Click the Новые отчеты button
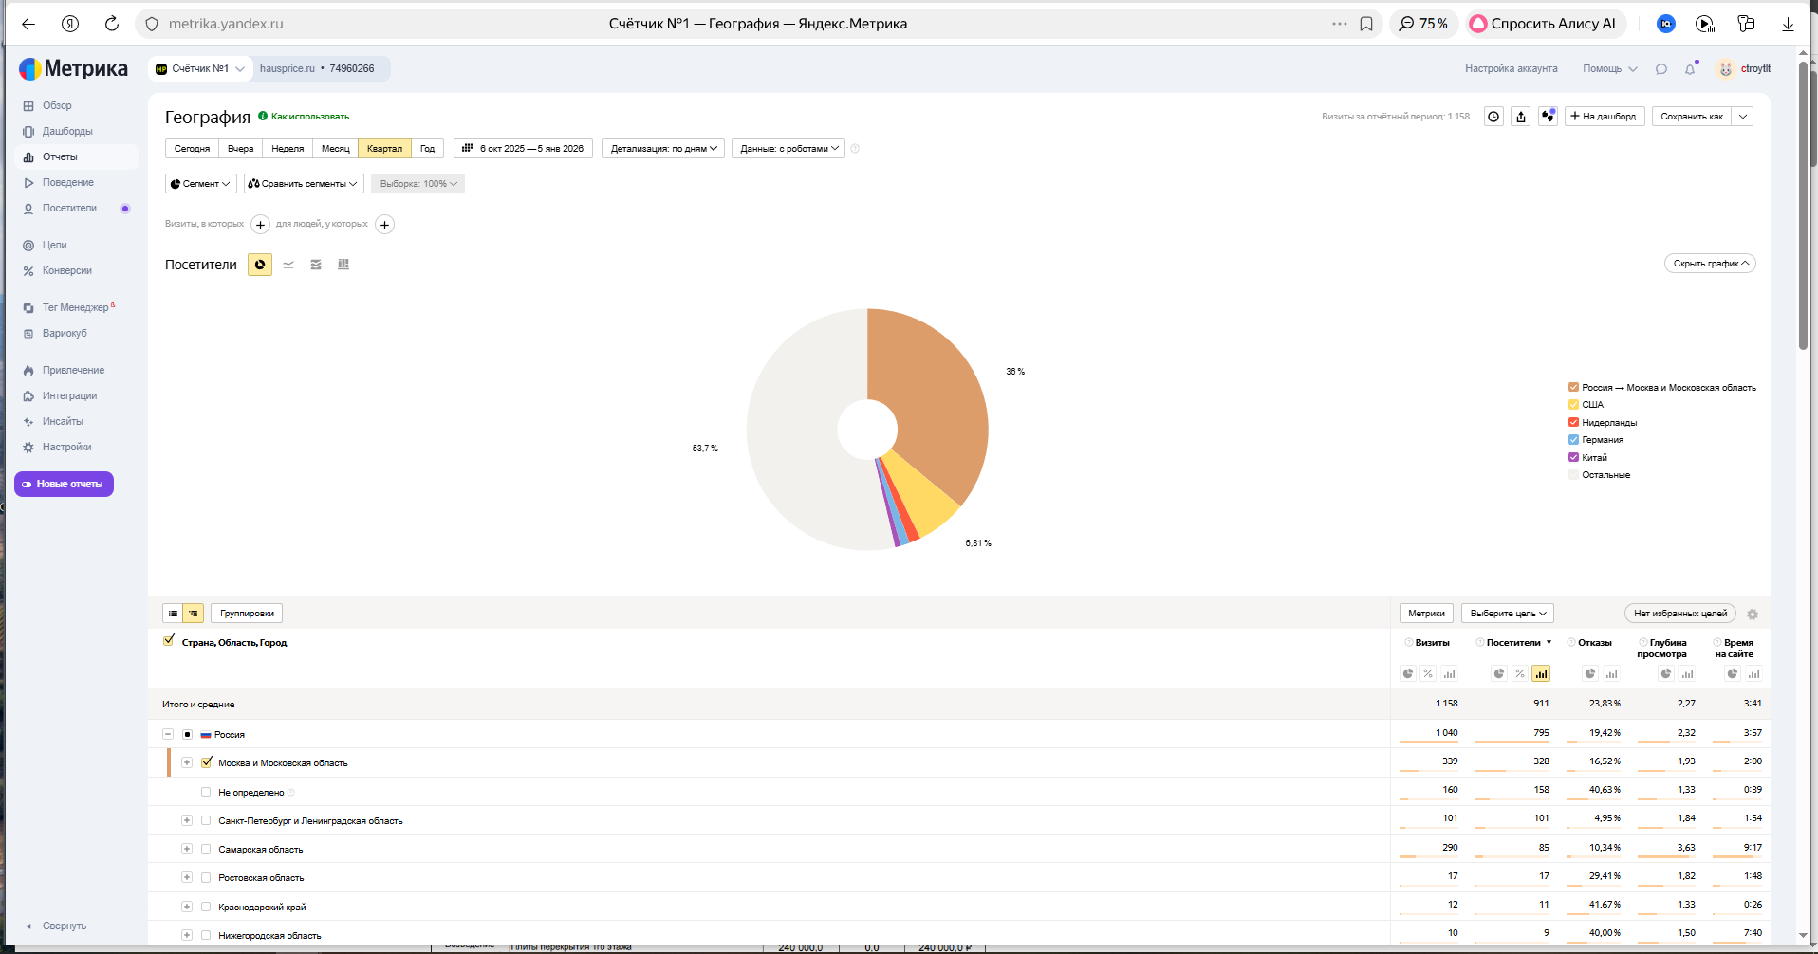The image size is (1818, 954). [x=64, y=485]
